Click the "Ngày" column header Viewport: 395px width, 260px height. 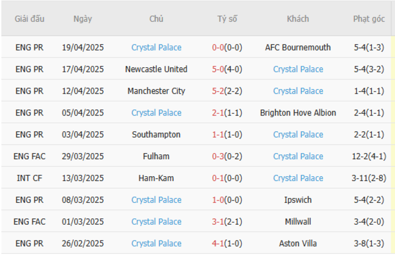(83, 19)
